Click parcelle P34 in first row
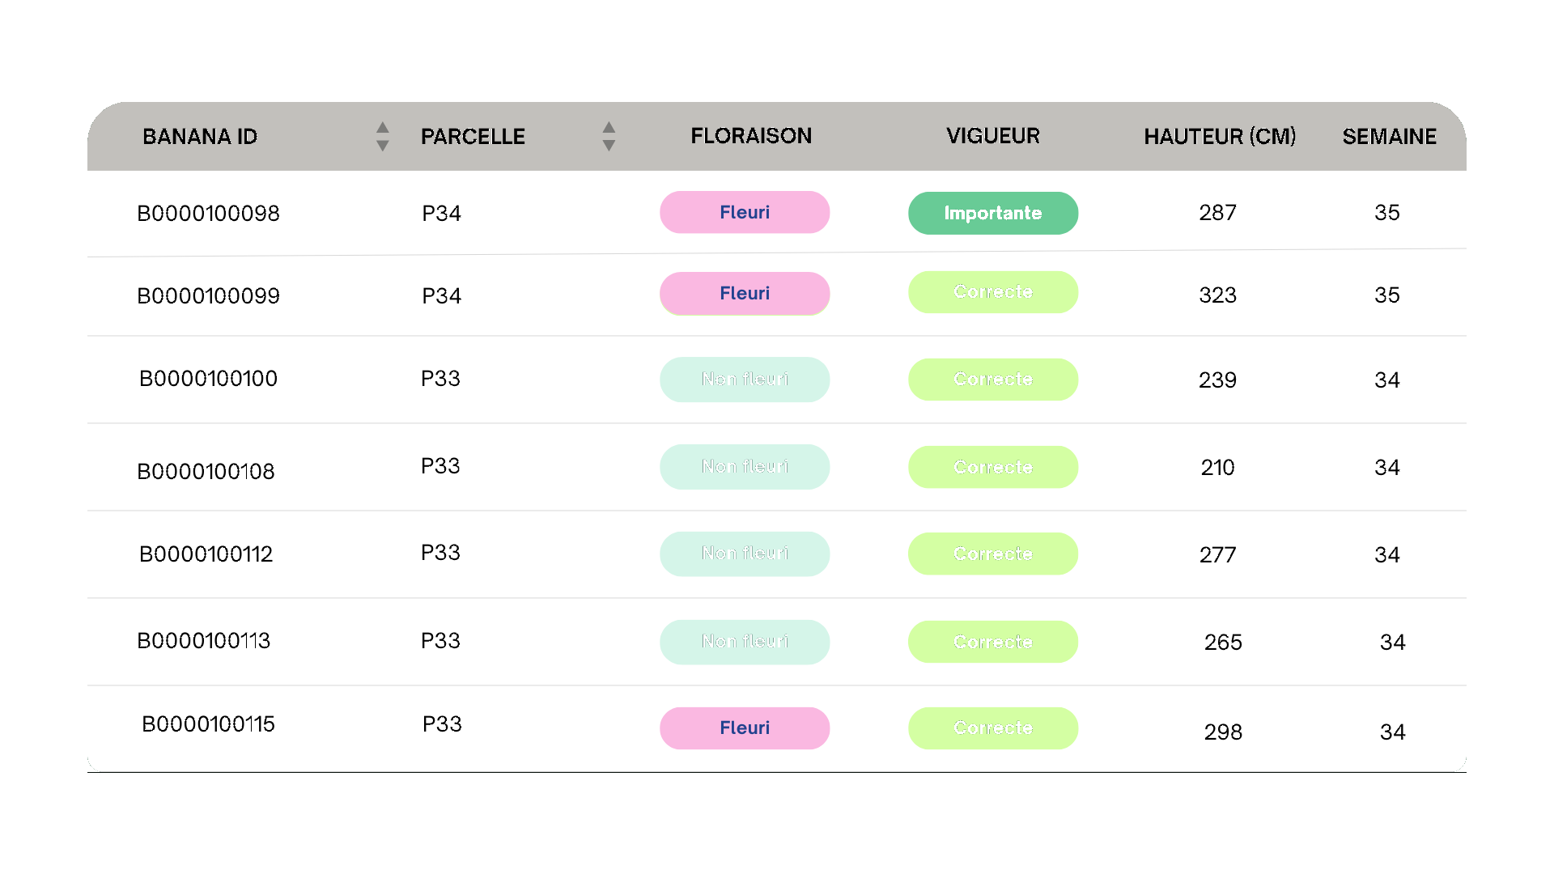This screenshot has height=874, width=1554. pos(441,214)
